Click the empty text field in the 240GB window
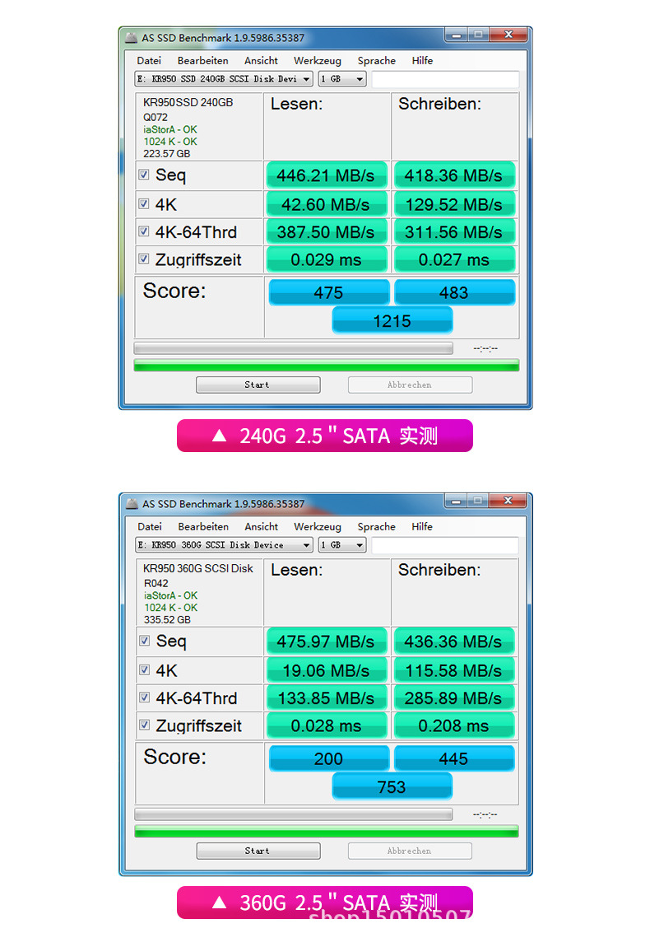This screenshot has height=947, width=650. pyautogui.click(x=445, y=79)
